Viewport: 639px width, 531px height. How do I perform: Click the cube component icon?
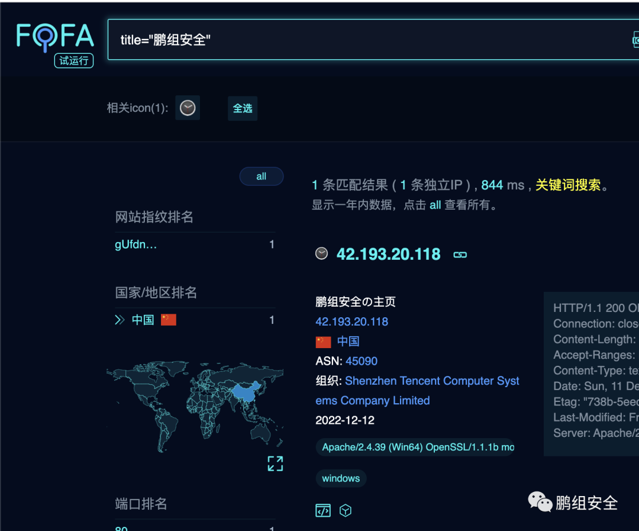(345, 511)
